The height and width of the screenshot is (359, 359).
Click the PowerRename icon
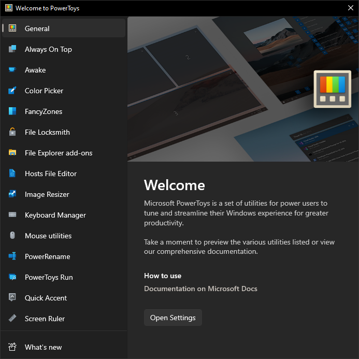pyautogui.click(x=12, y=256)
